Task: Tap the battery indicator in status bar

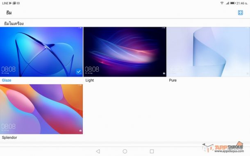Action: pos(233,3)
